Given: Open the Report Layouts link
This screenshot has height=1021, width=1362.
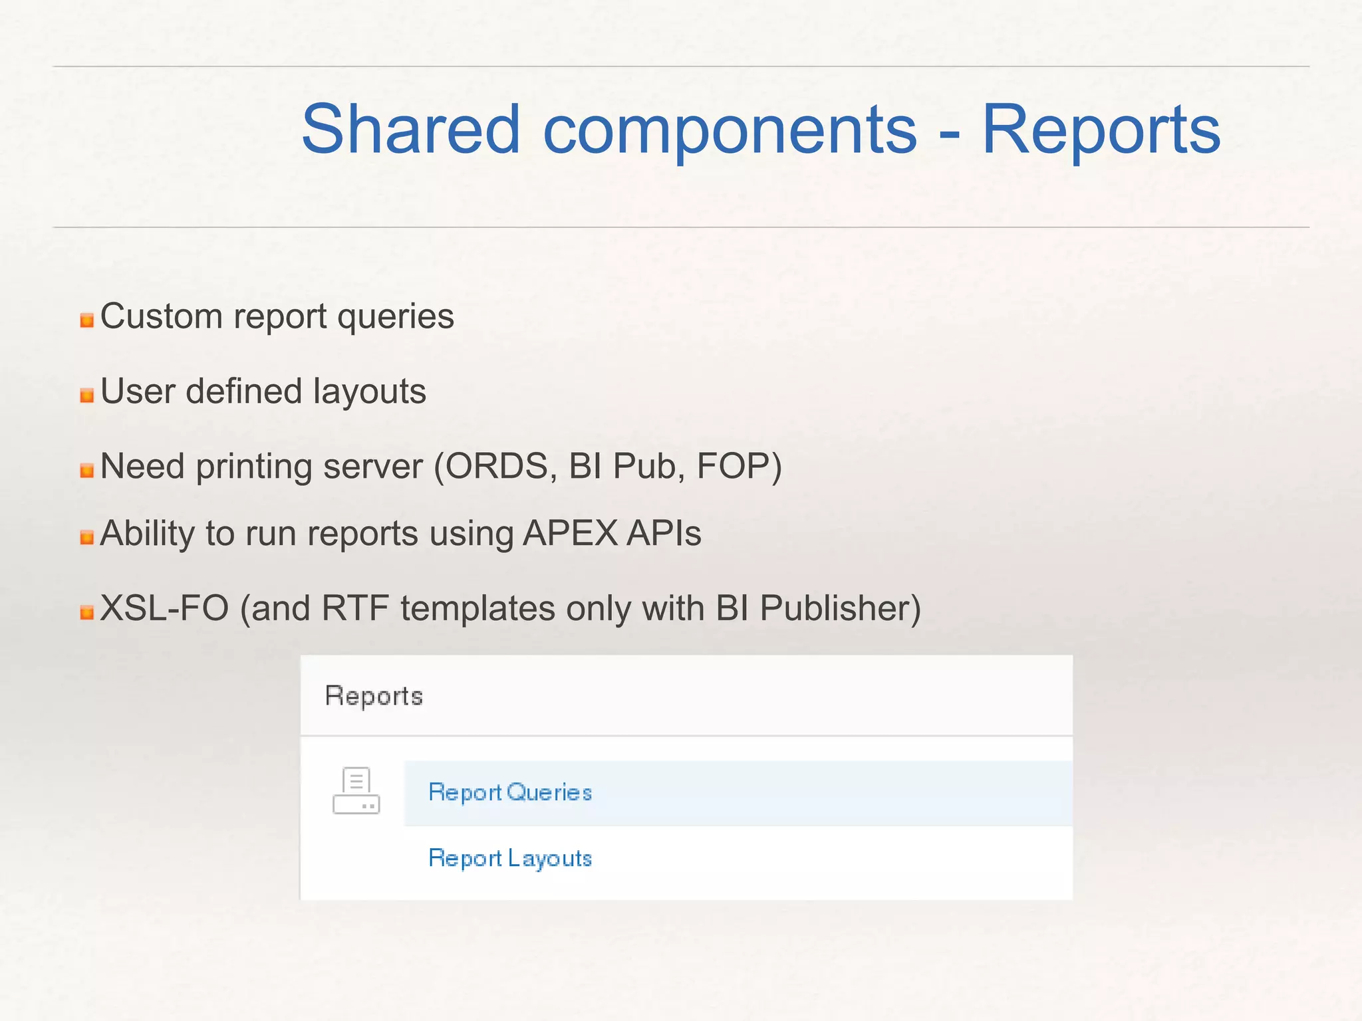Looking at the screenshot, I should [510, 858].
